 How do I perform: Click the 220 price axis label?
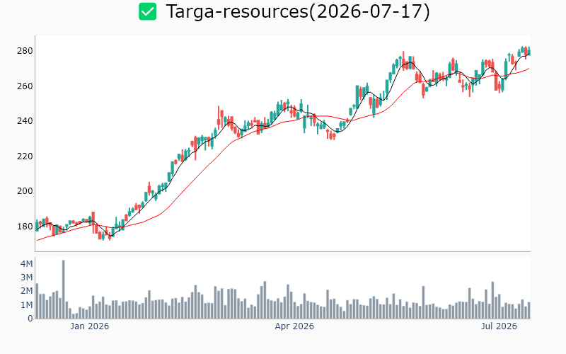click(25, 156)
